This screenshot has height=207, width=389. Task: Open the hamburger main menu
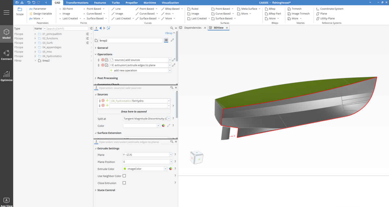pyautogui.click(x=6, y=13)
